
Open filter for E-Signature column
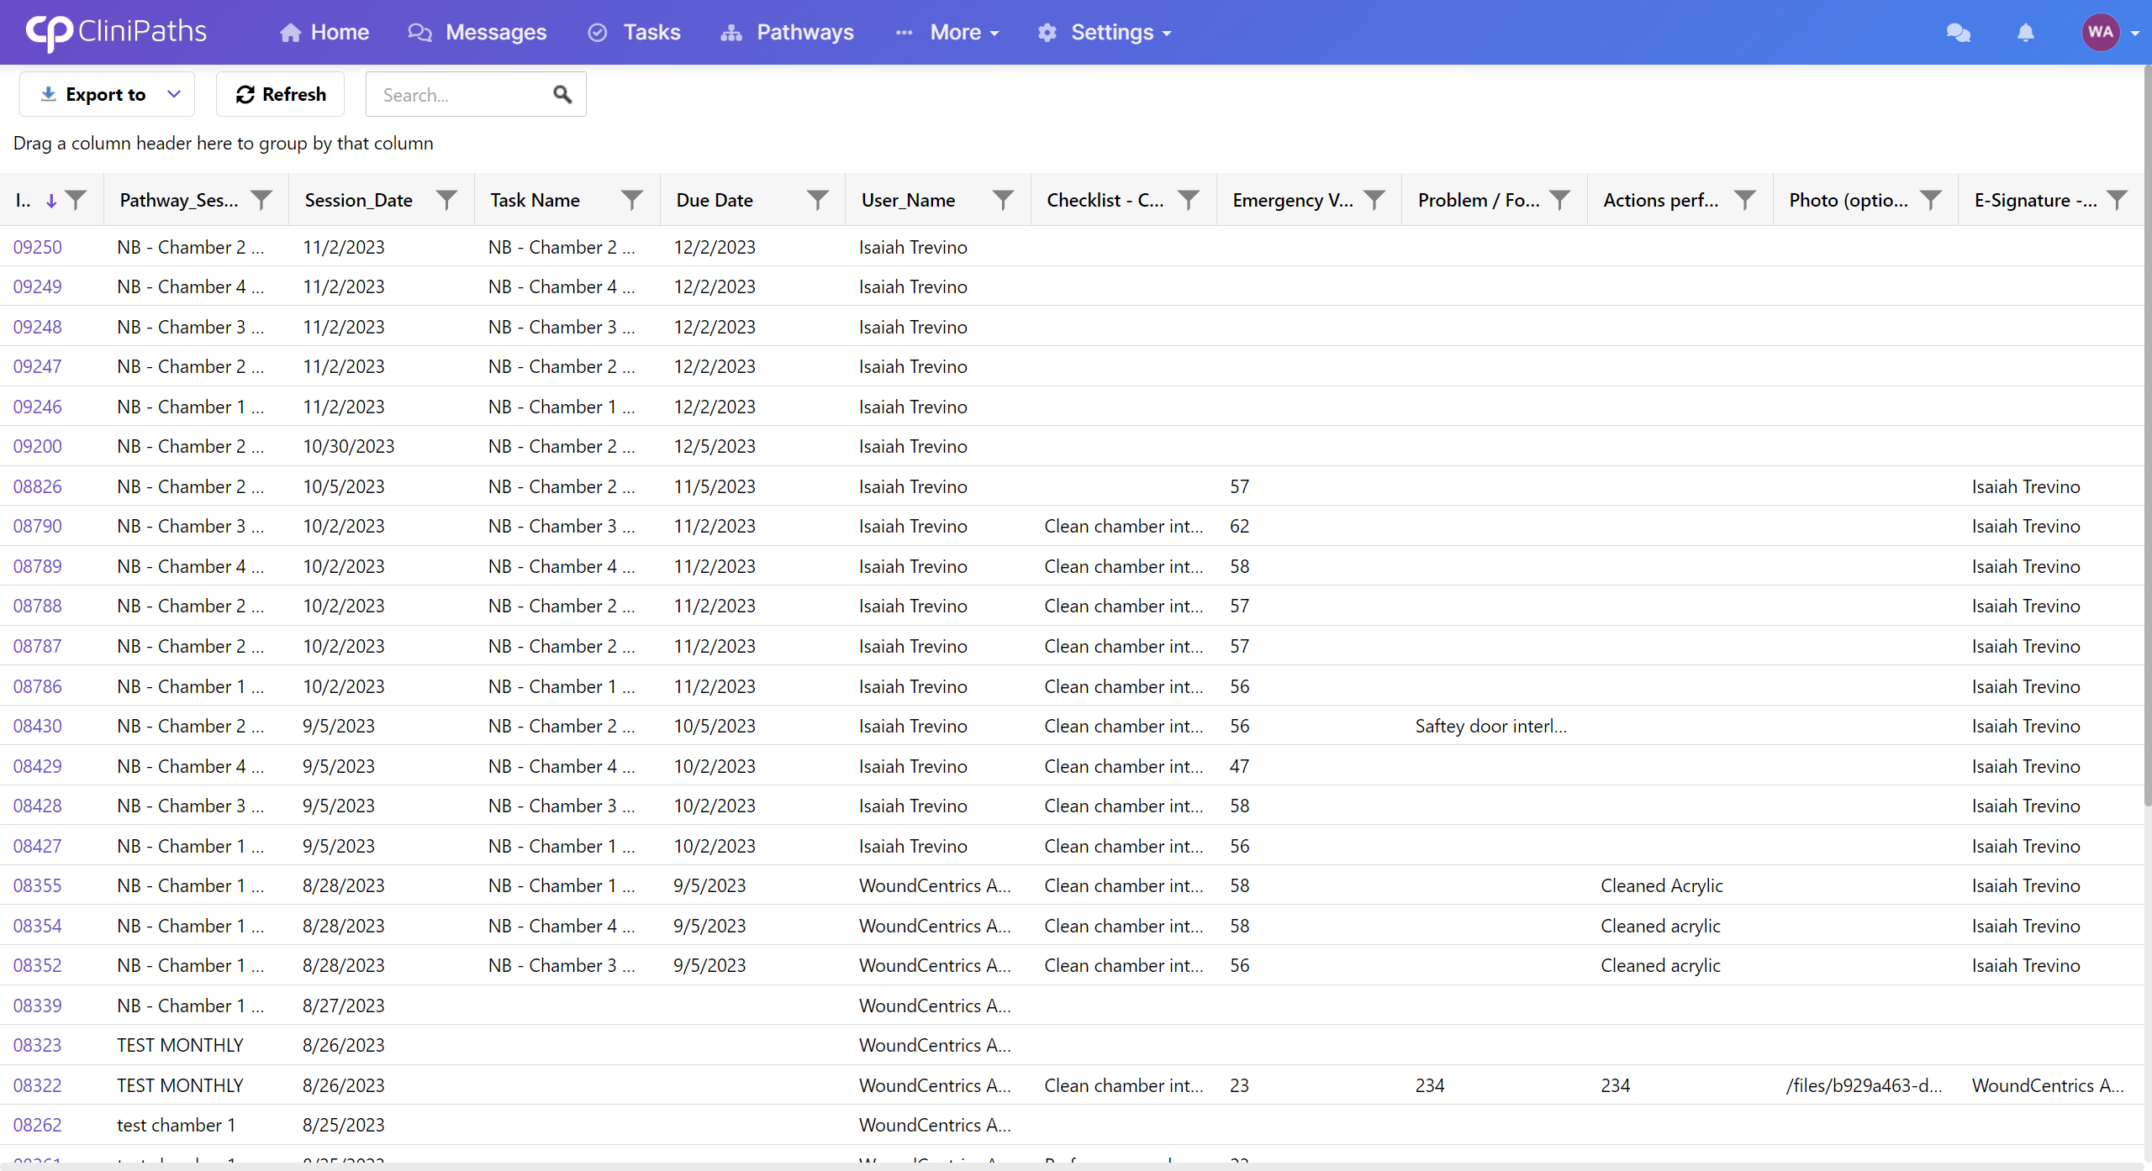[2118, 200]
